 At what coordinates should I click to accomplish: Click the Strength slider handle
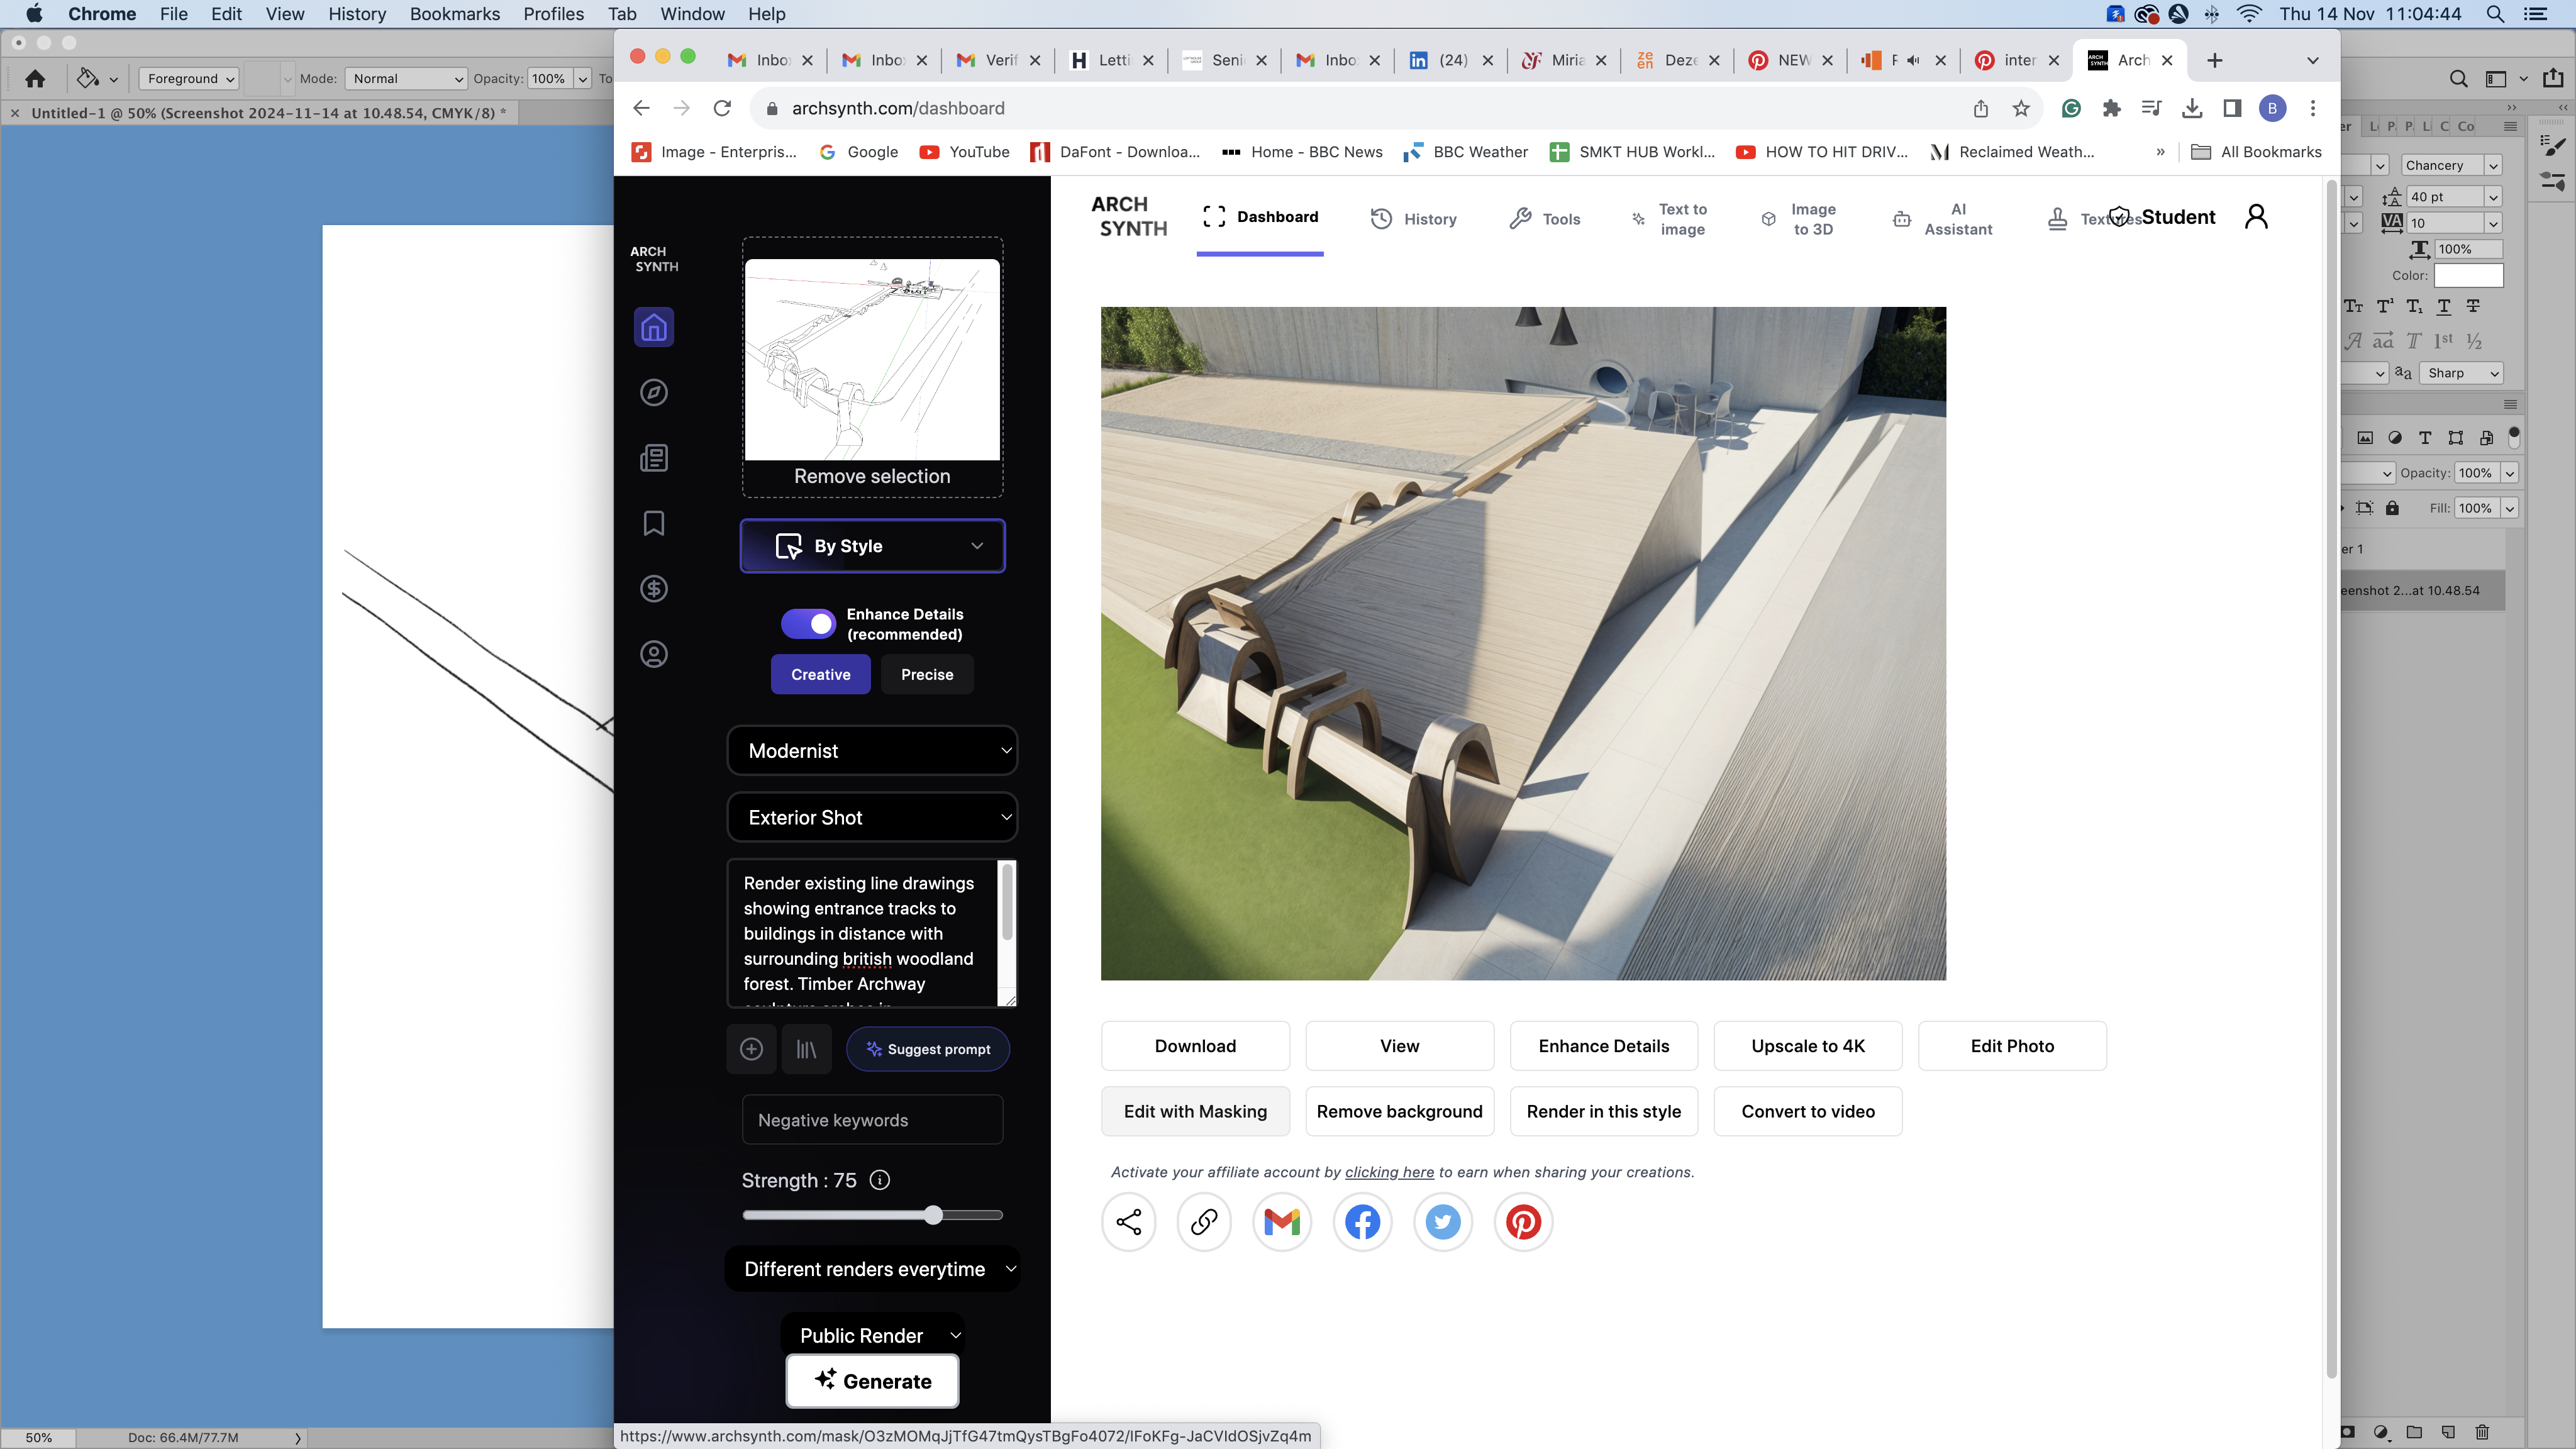[933, 1215]
